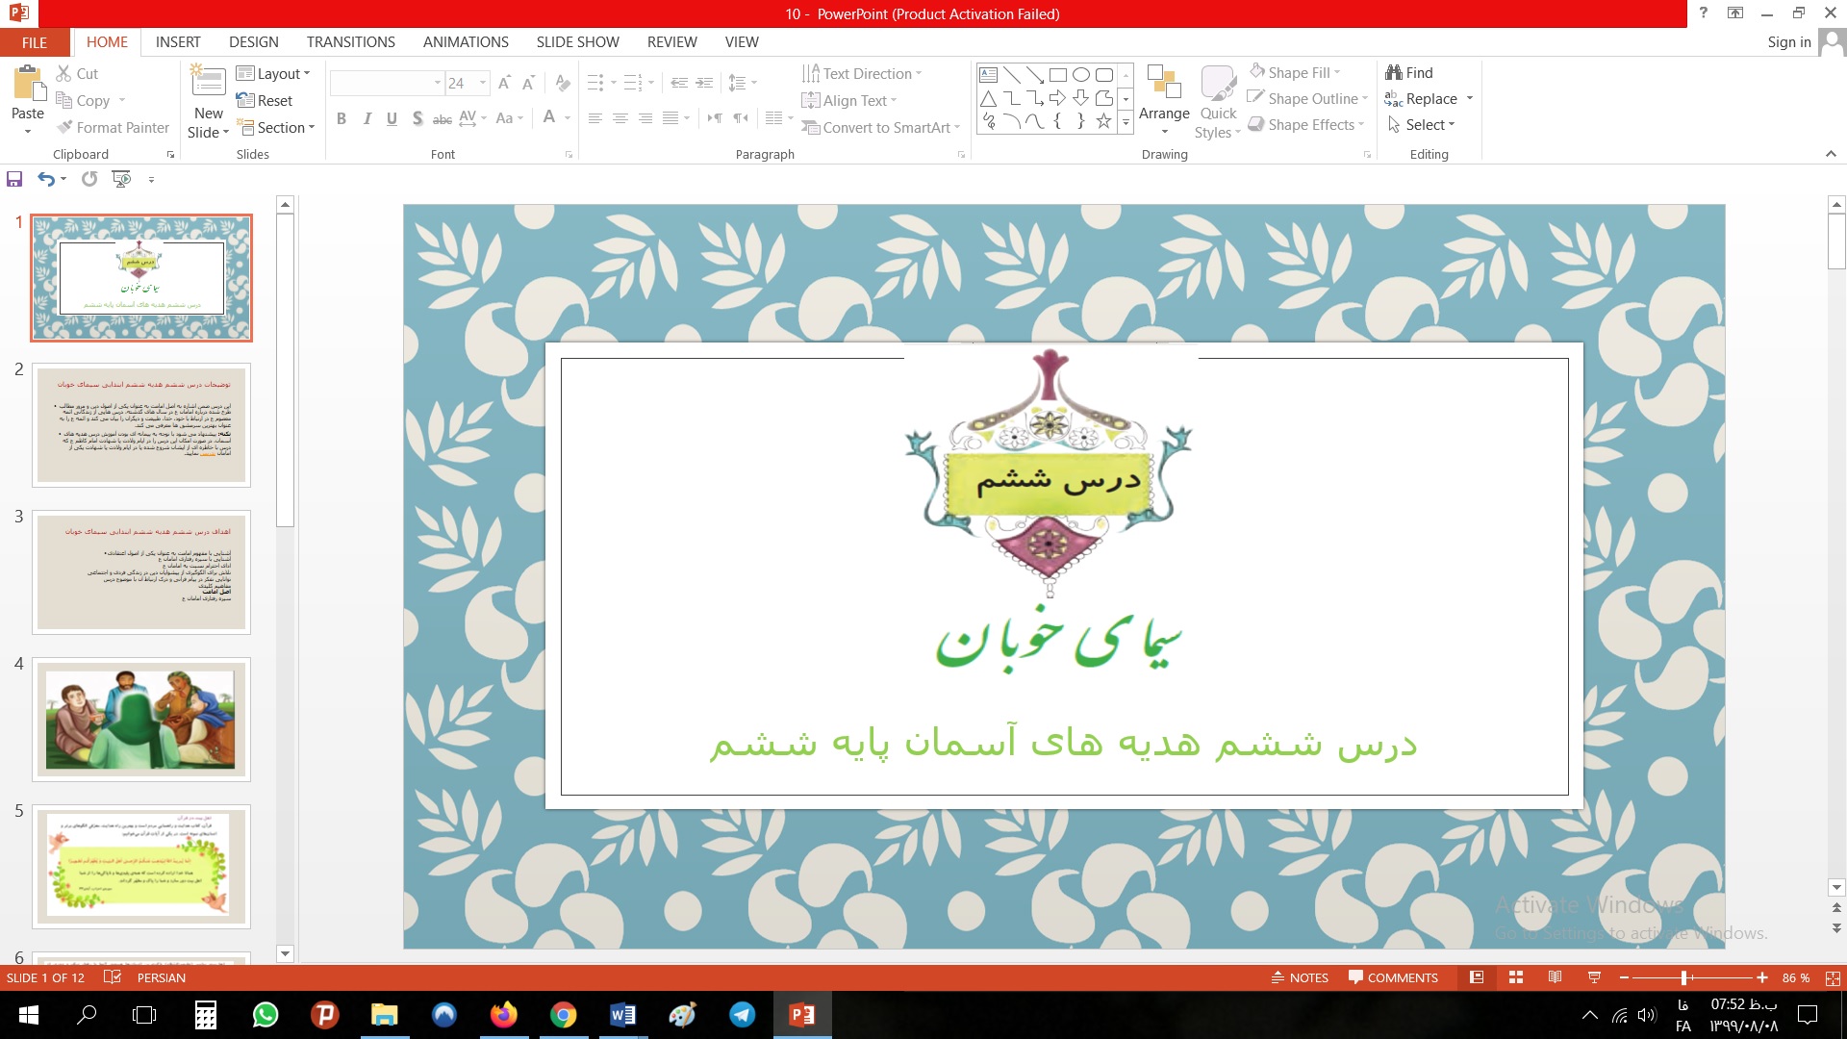Screen dimensions: 1847x1039
Task: Switch to the TRANSITIONS tab
Action: click(350, 41)
